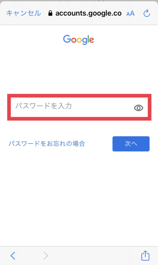Open the share sheet icon

point(145,255)
